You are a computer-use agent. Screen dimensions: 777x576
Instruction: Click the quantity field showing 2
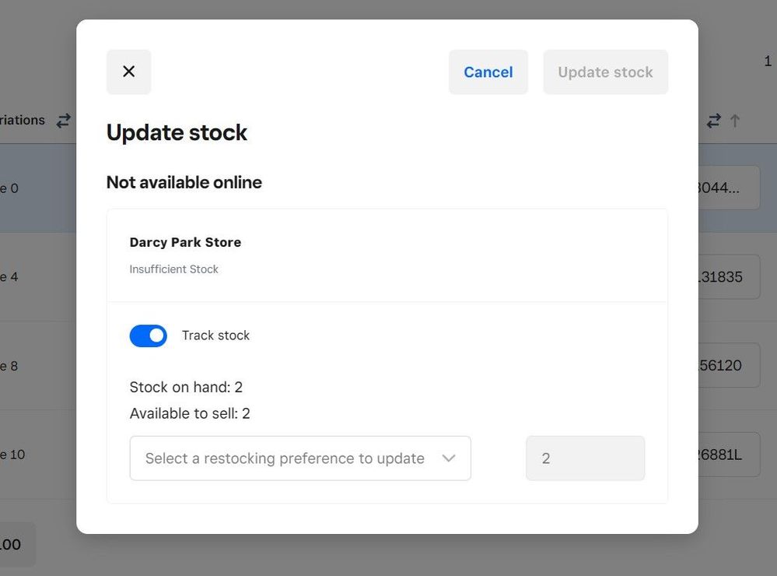point(585,458)
